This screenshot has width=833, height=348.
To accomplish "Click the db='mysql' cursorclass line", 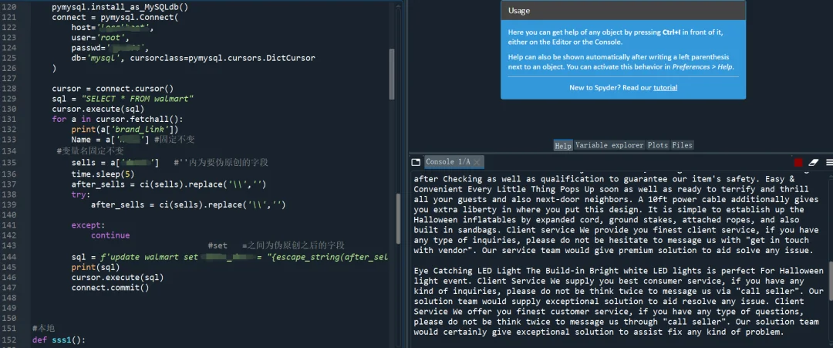I will click(x=194, y=58).
